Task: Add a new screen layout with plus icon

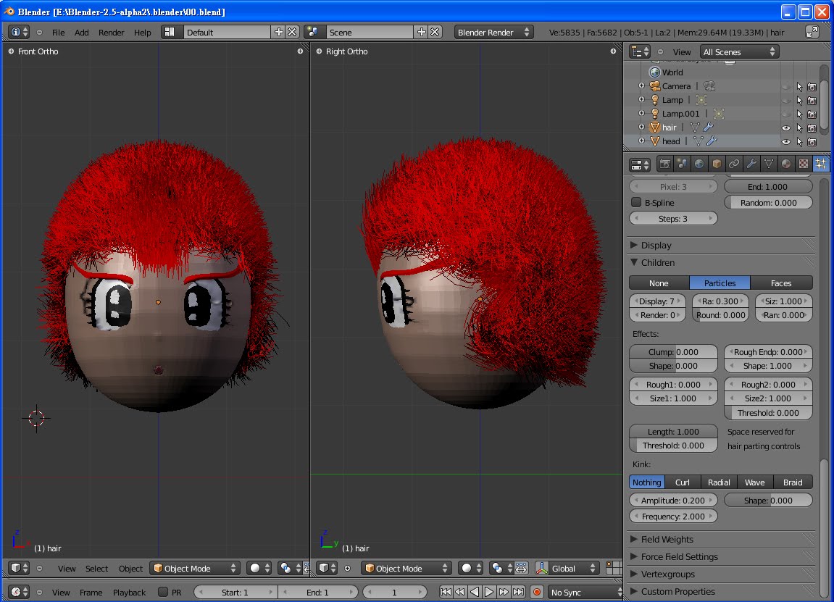Action: 279,32
